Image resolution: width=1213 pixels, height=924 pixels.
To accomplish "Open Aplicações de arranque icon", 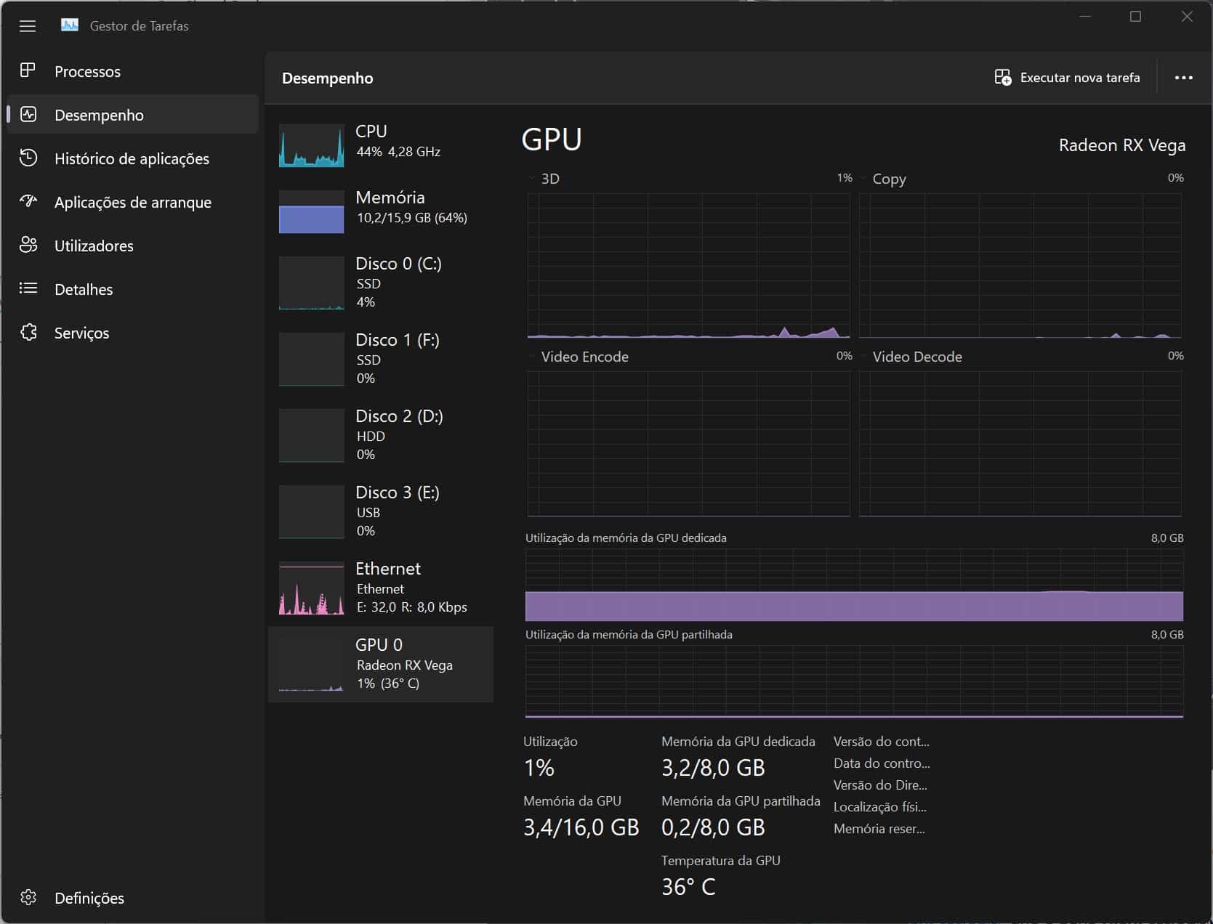I will (28, 201).
